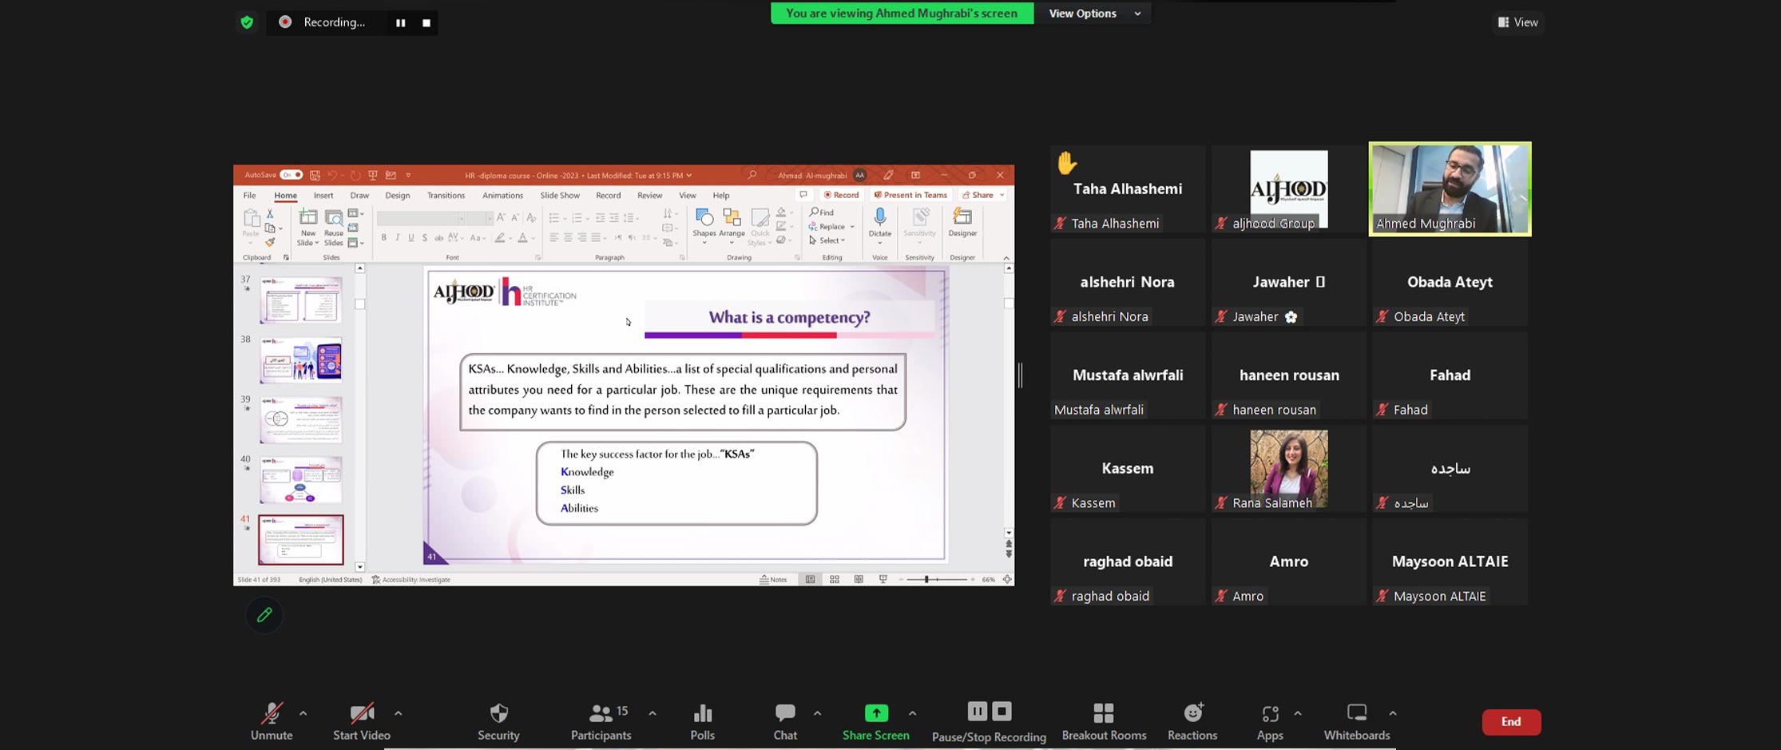This screenshot has height=750, width=1781.
Task: Toggle AutoSave switch in PowerPoint
Action: coord(291,175)
